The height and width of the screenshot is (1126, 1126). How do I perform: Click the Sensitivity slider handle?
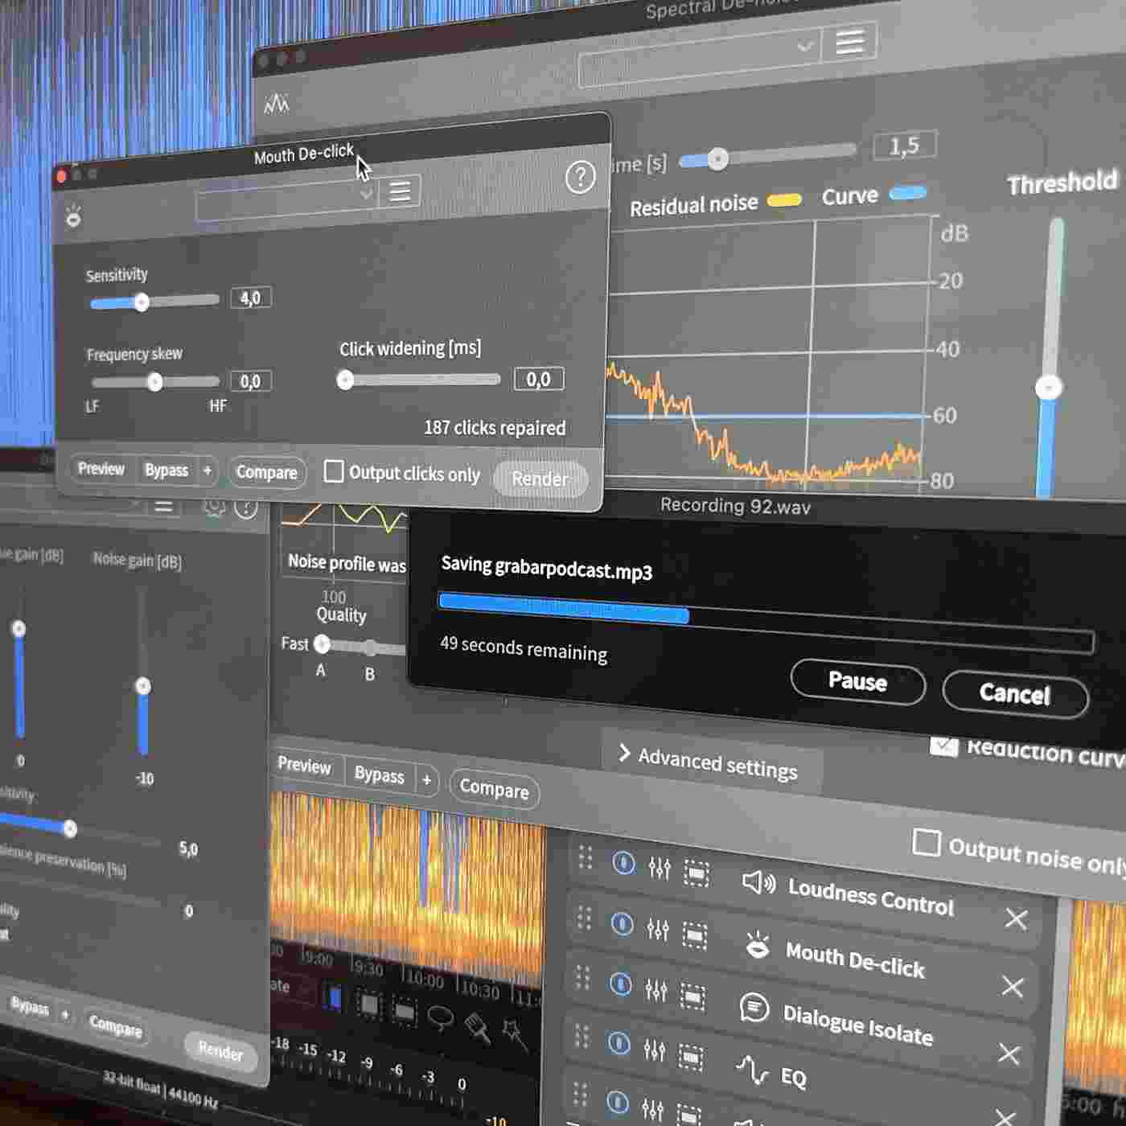[142, 302]
